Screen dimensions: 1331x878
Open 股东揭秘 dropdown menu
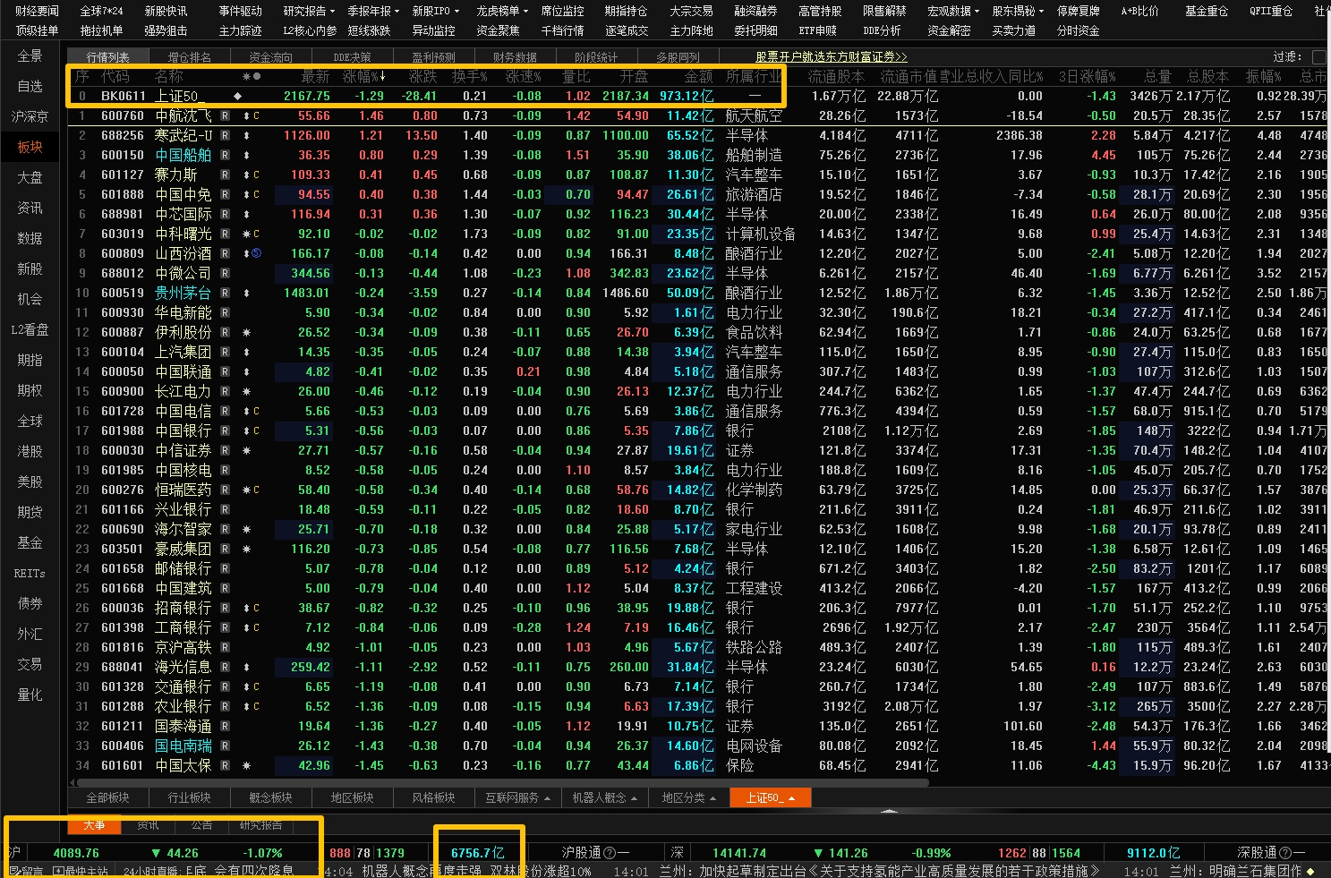point(1018,12)
